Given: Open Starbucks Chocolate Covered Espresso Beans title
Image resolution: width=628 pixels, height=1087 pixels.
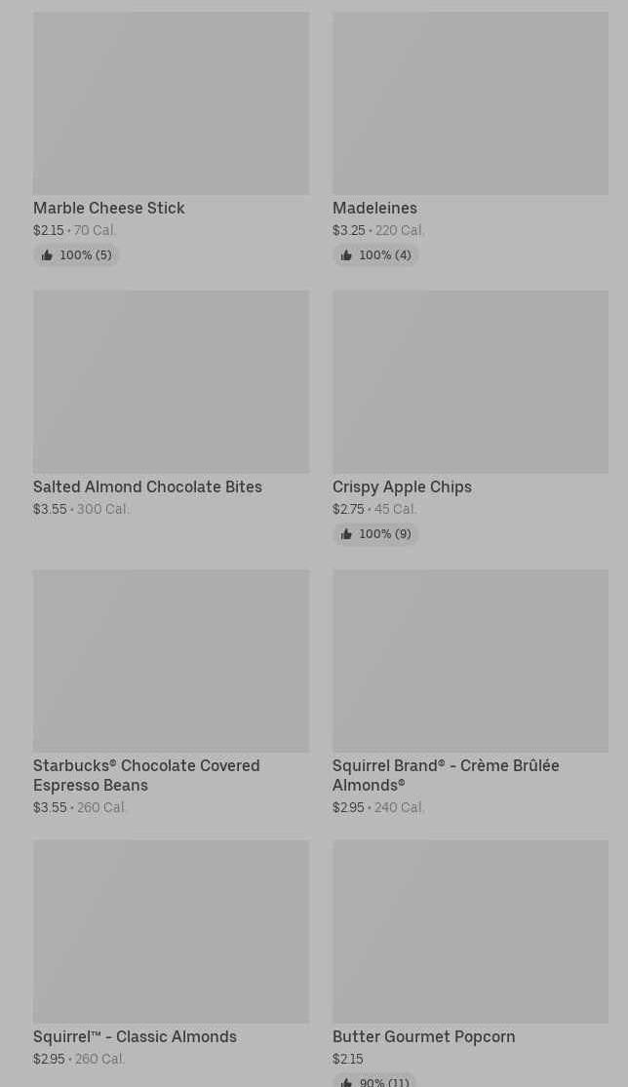Looking at the screenshot, I should click(x=146, y=775).
